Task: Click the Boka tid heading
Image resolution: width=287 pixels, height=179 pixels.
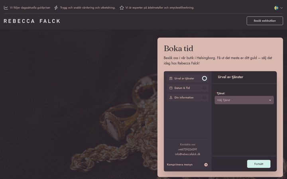Action: tap(179, 49)
